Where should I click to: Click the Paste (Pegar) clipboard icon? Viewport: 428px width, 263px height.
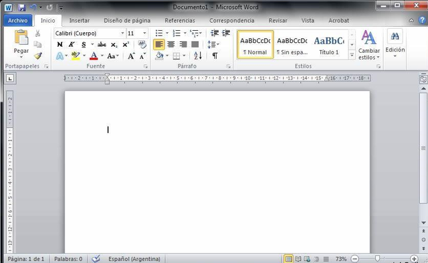pos(21,37)
